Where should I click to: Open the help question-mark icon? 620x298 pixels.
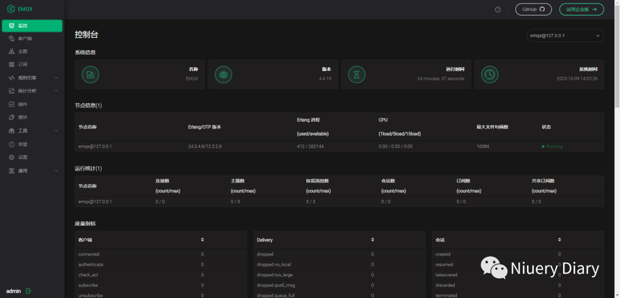[498, 10]
